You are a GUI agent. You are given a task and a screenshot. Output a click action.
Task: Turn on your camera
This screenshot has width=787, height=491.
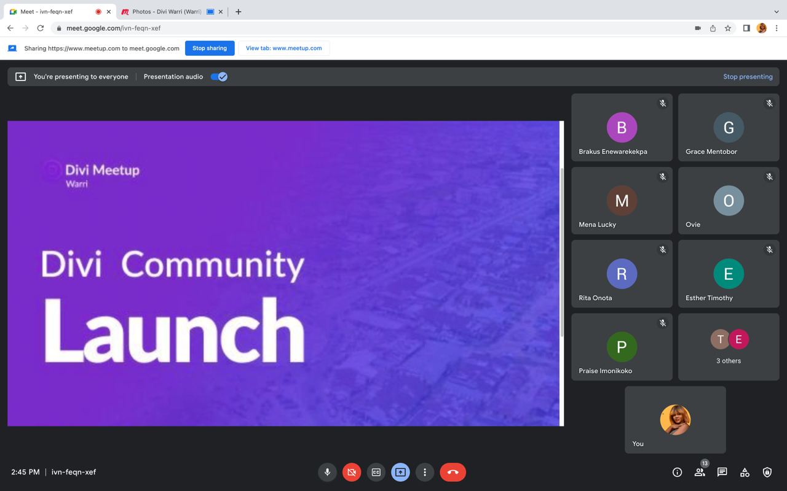[x=351, y=472]
